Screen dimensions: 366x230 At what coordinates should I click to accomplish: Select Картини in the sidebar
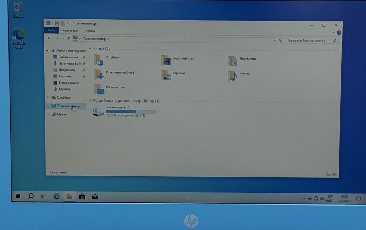(x=65, y=76)
